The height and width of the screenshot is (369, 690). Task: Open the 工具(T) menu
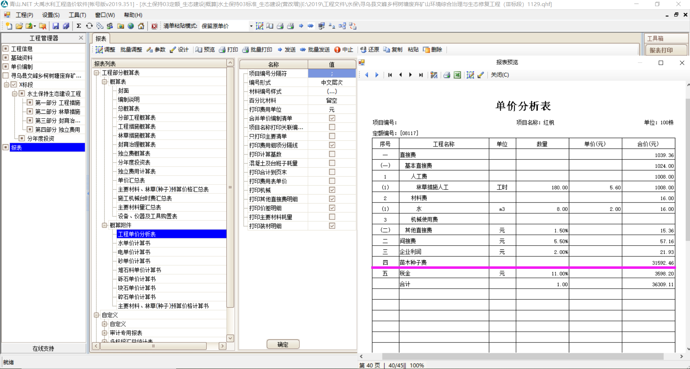point(77,15)
